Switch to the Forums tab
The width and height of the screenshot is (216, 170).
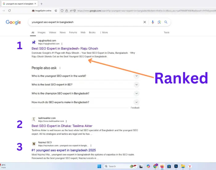[73, 32]
